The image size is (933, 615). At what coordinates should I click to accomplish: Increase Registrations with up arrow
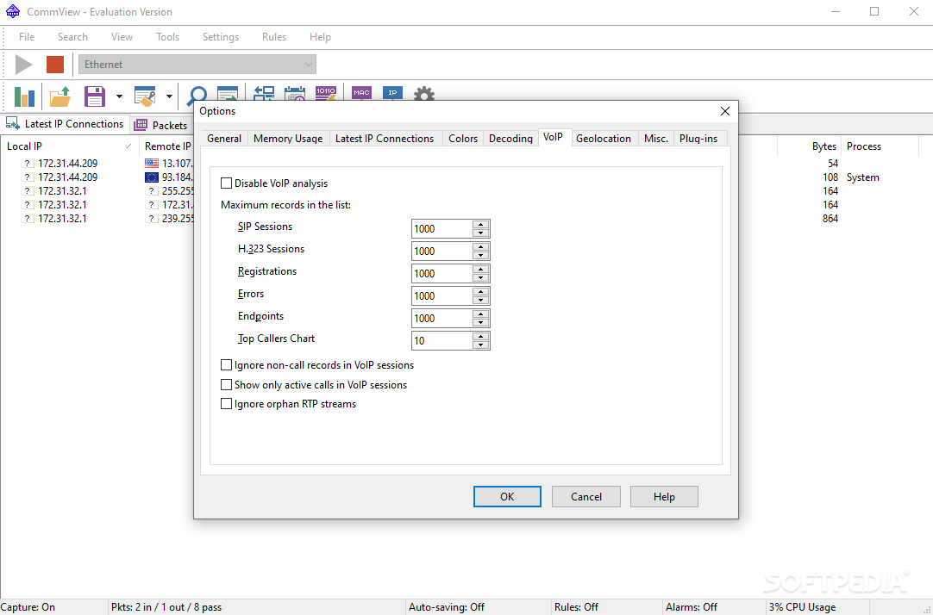tap(481, 270)
